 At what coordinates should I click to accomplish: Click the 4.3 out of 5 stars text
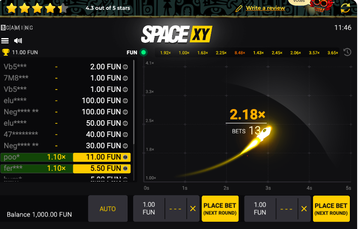click(108, 8)
